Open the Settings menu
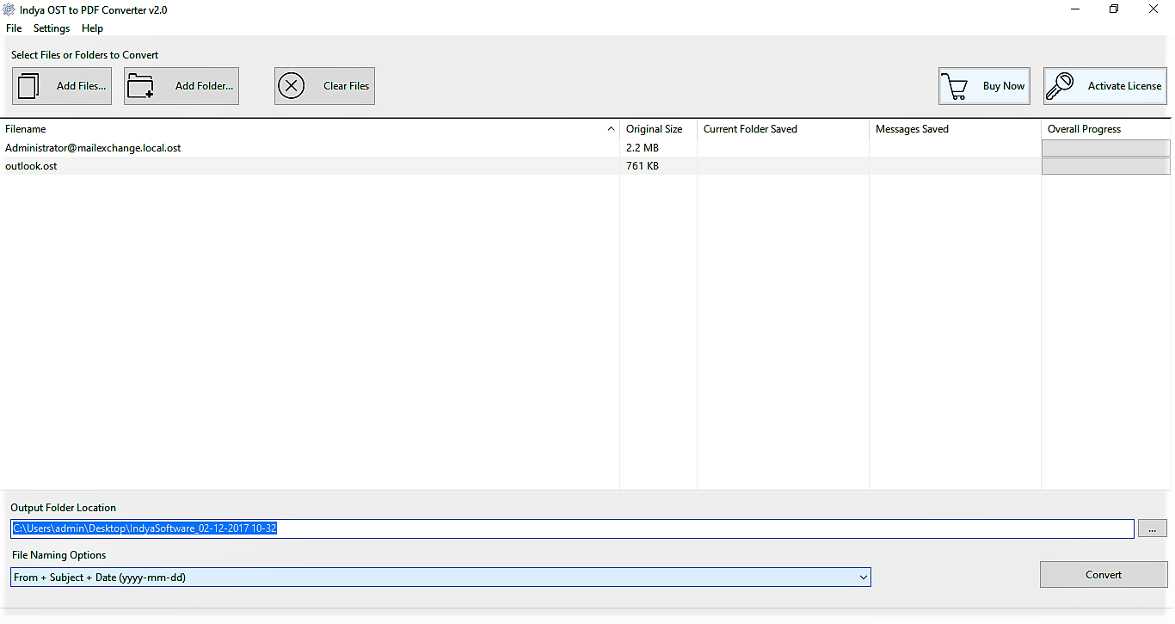 coord(52,28)
